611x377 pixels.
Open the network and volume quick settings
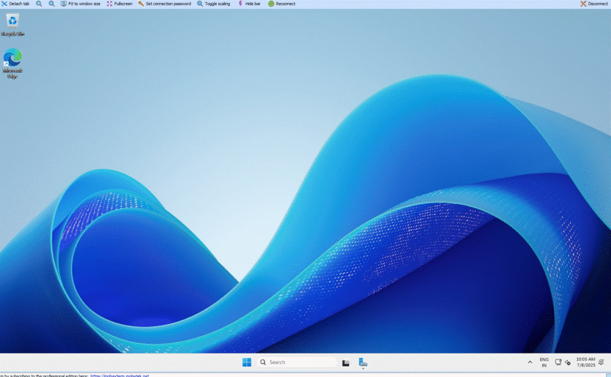tap(563, 362)
